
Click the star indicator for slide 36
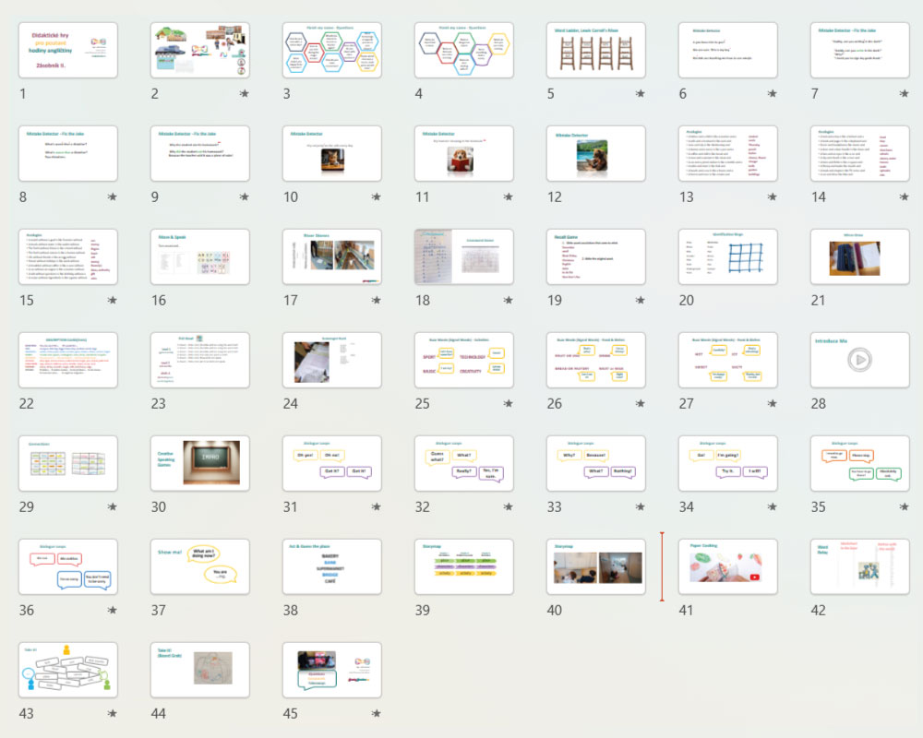coord(112,611)
